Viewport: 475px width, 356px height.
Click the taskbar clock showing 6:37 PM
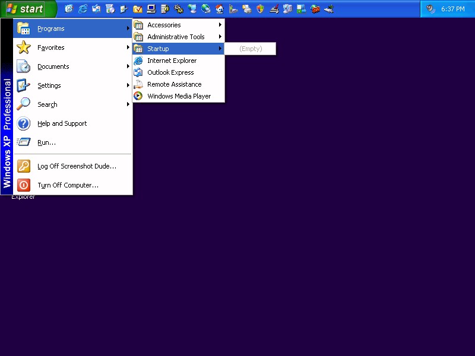point(453,9)
